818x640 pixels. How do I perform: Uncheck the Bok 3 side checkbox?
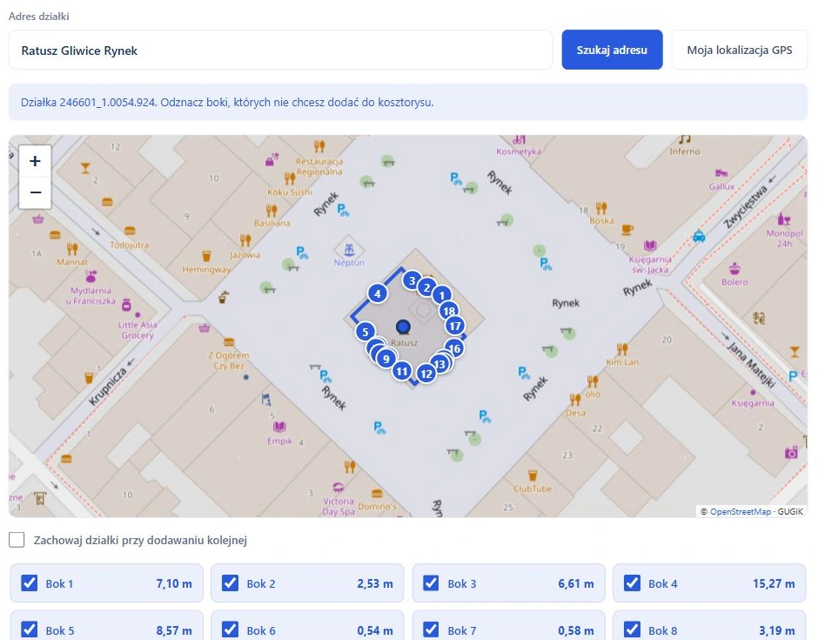[431, 583]
